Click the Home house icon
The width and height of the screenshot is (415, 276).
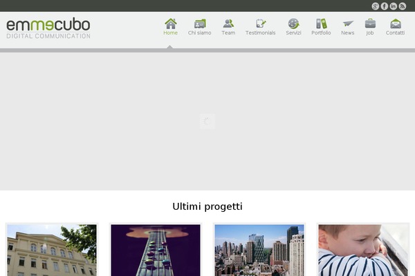[171, 23]
